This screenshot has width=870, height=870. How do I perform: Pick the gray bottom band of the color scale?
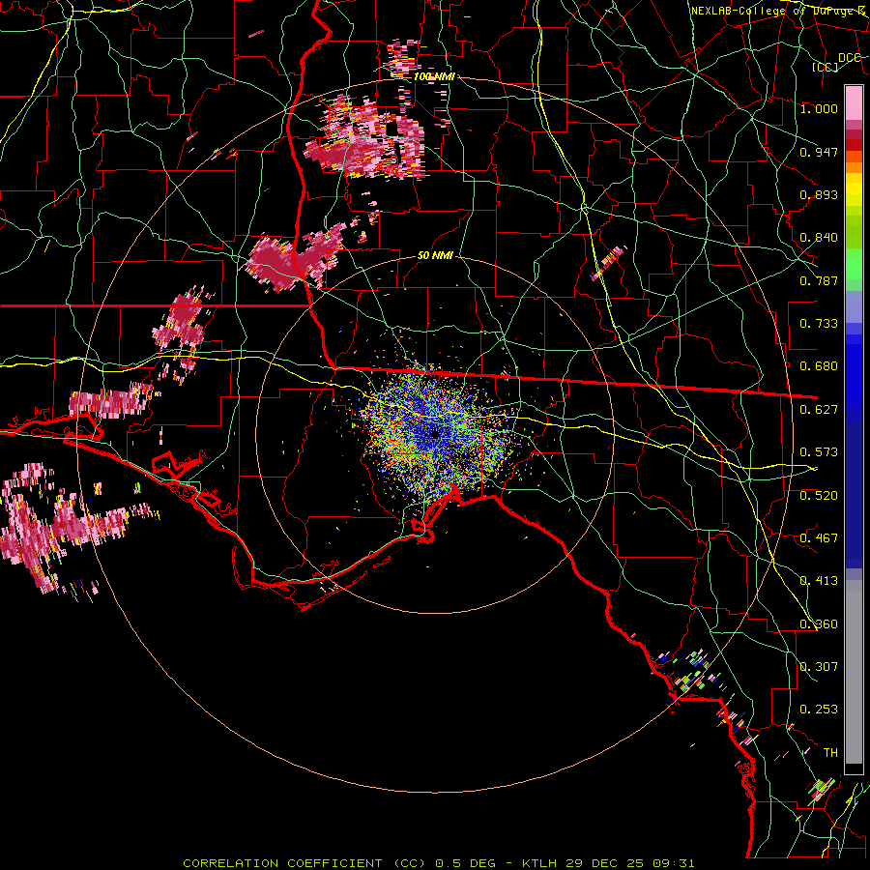pyautogui.click(x=854, y=672)
